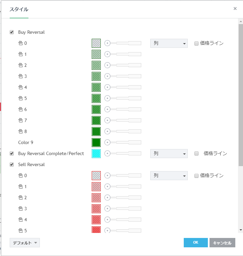
Task: Open Buy Reversal 色 0 color swatch
Action: tap(96, 43)
